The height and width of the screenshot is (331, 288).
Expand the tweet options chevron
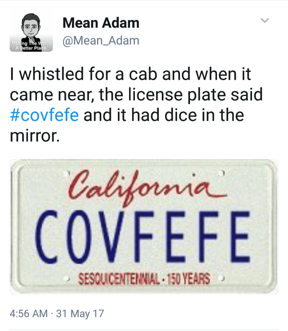[264, 20]
